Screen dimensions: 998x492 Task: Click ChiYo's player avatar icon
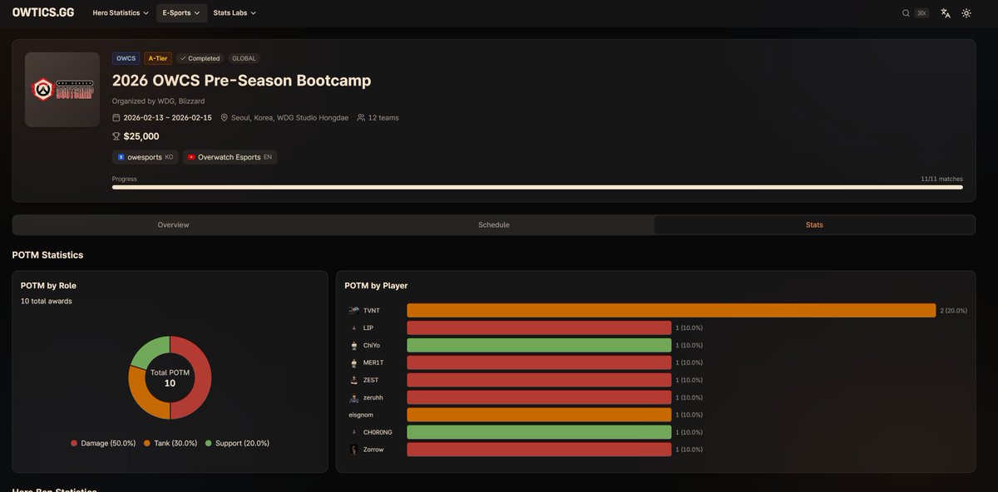(353, 345)
